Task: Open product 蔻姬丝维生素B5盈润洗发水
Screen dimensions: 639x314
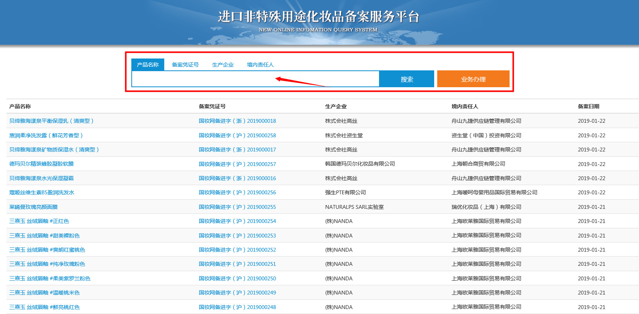Action: pyautogui.click(x=42, y=192)
